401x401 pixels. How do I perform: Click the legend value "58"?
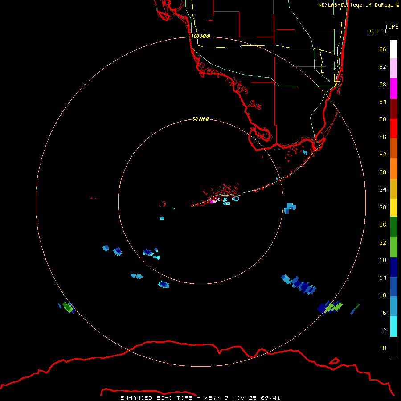point(383,84)
